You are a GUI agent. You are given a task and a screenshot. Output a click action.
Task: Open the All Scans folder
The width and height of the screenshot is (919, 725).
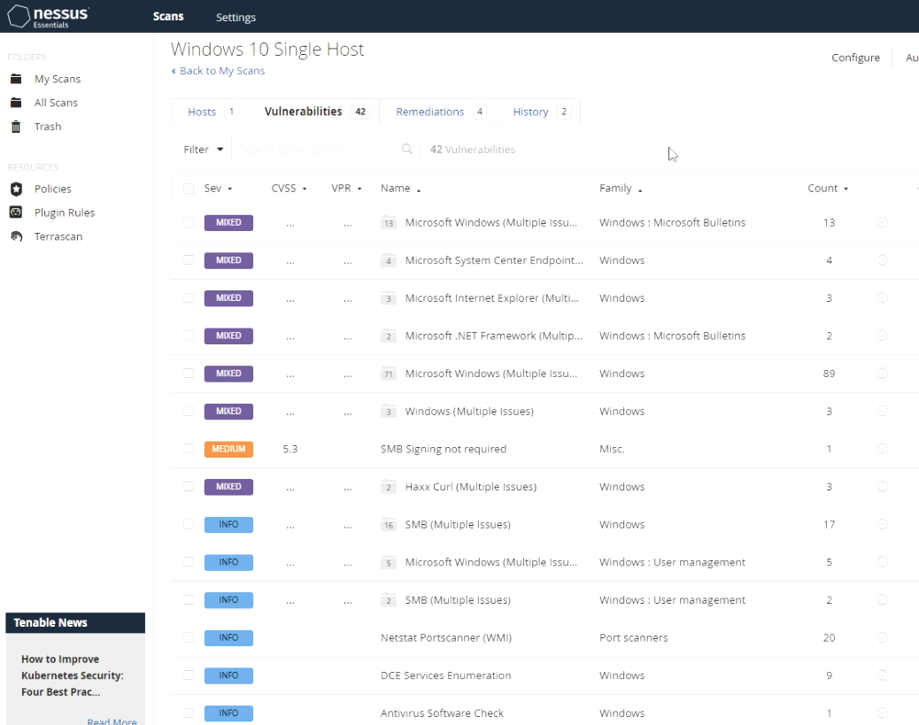pyautogui.click(x=54, y=103)
